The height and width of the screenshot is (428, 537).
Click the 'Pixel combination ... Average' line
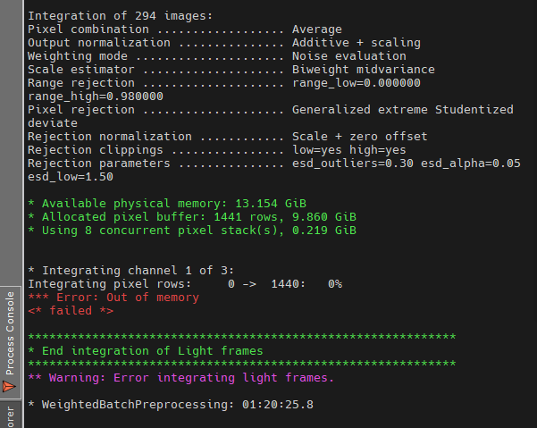[185, 29]
